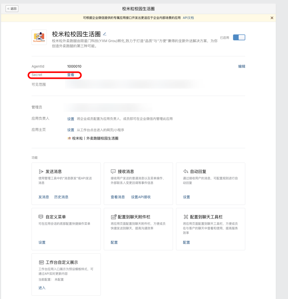Open 历史消息 under 发送消息
This screenshot has width=288, height=299.
point(61,197)
